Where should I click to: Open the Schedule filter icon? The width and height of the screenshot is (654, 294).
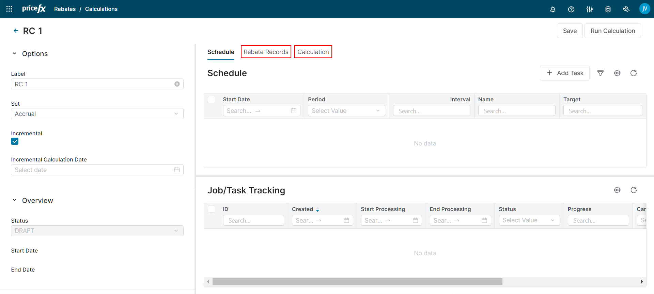tap(601, 73)
